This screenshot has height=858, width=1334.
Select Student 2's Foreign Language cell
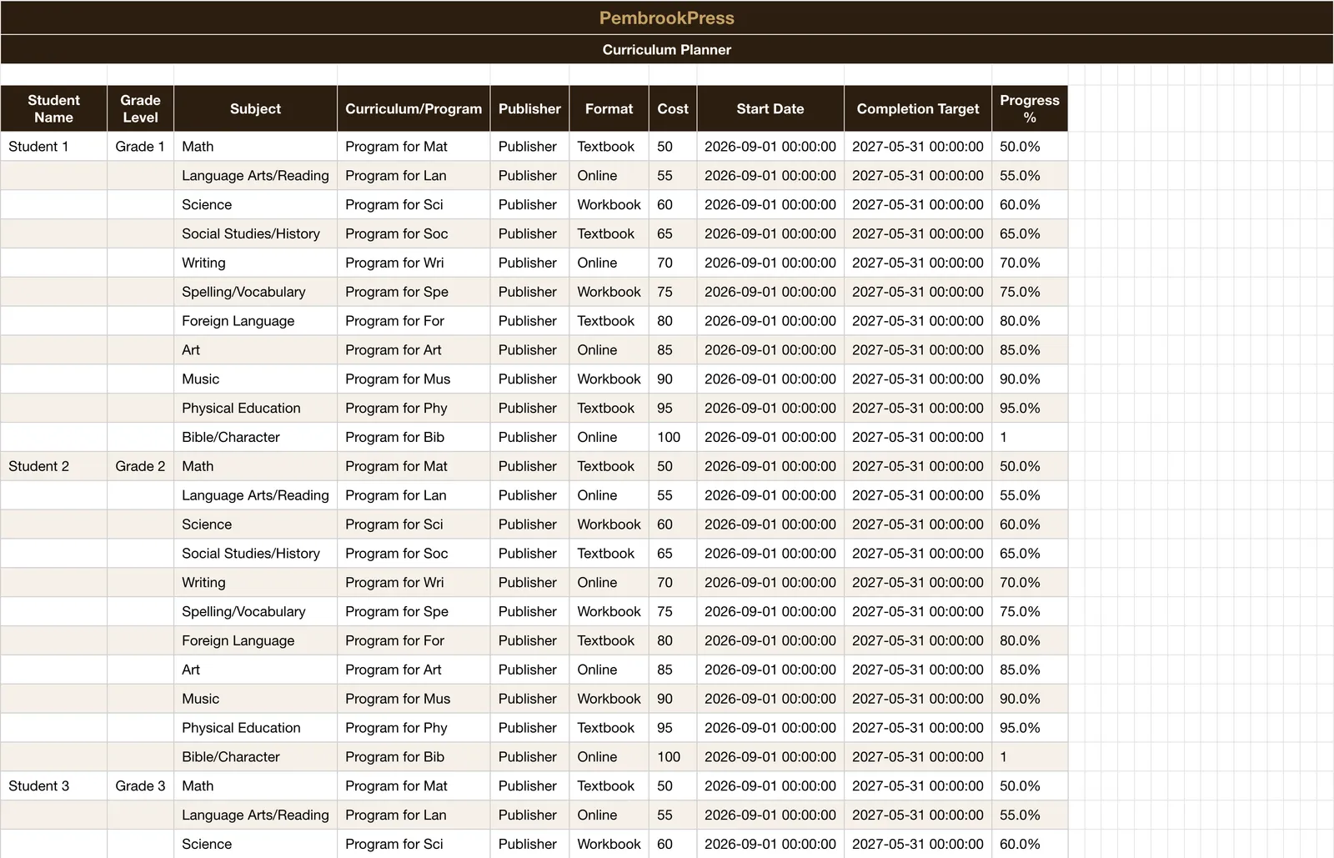pos(255,640)
